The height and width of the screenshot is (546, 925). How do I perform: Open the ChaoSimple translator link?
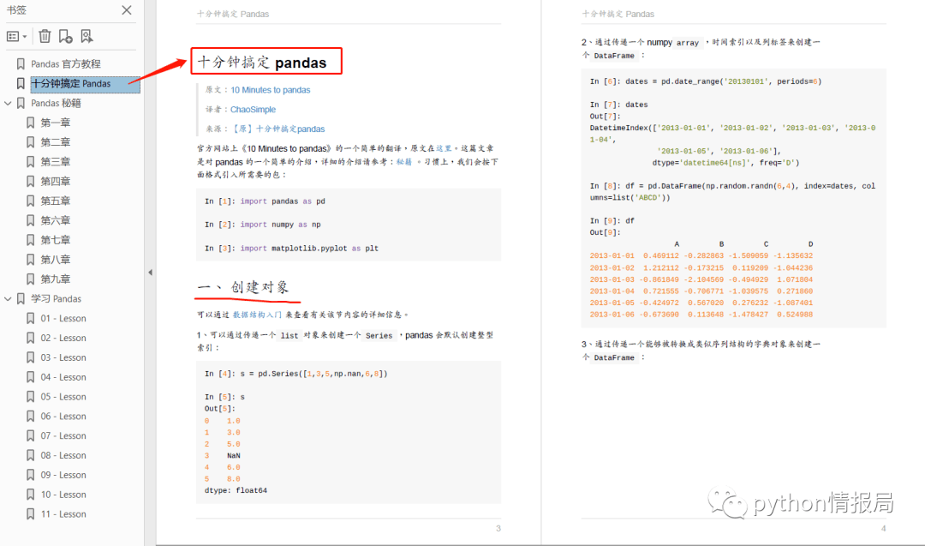[253, 109]
